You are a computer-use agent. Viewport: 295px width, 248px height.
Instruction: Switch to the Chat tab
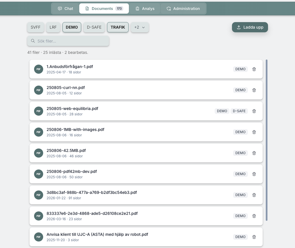(x=65, y=9)
